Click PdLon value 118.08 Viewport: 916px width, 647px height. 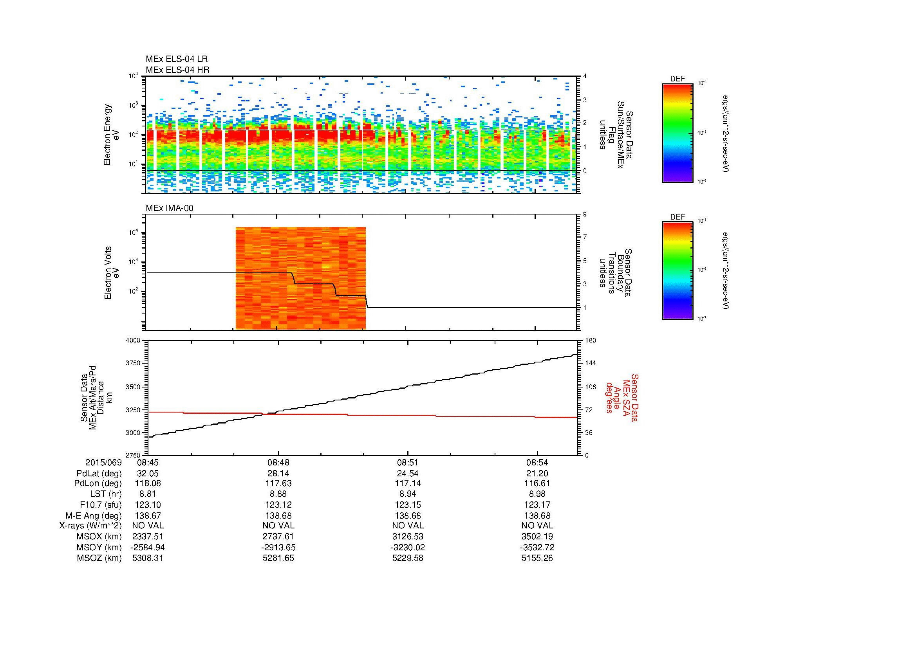coord(148,484)
